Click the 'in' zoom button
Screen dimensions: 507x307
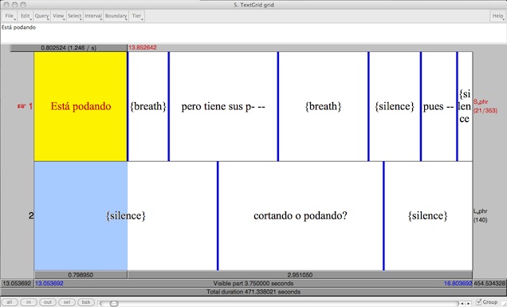click(x=29, y=302)
